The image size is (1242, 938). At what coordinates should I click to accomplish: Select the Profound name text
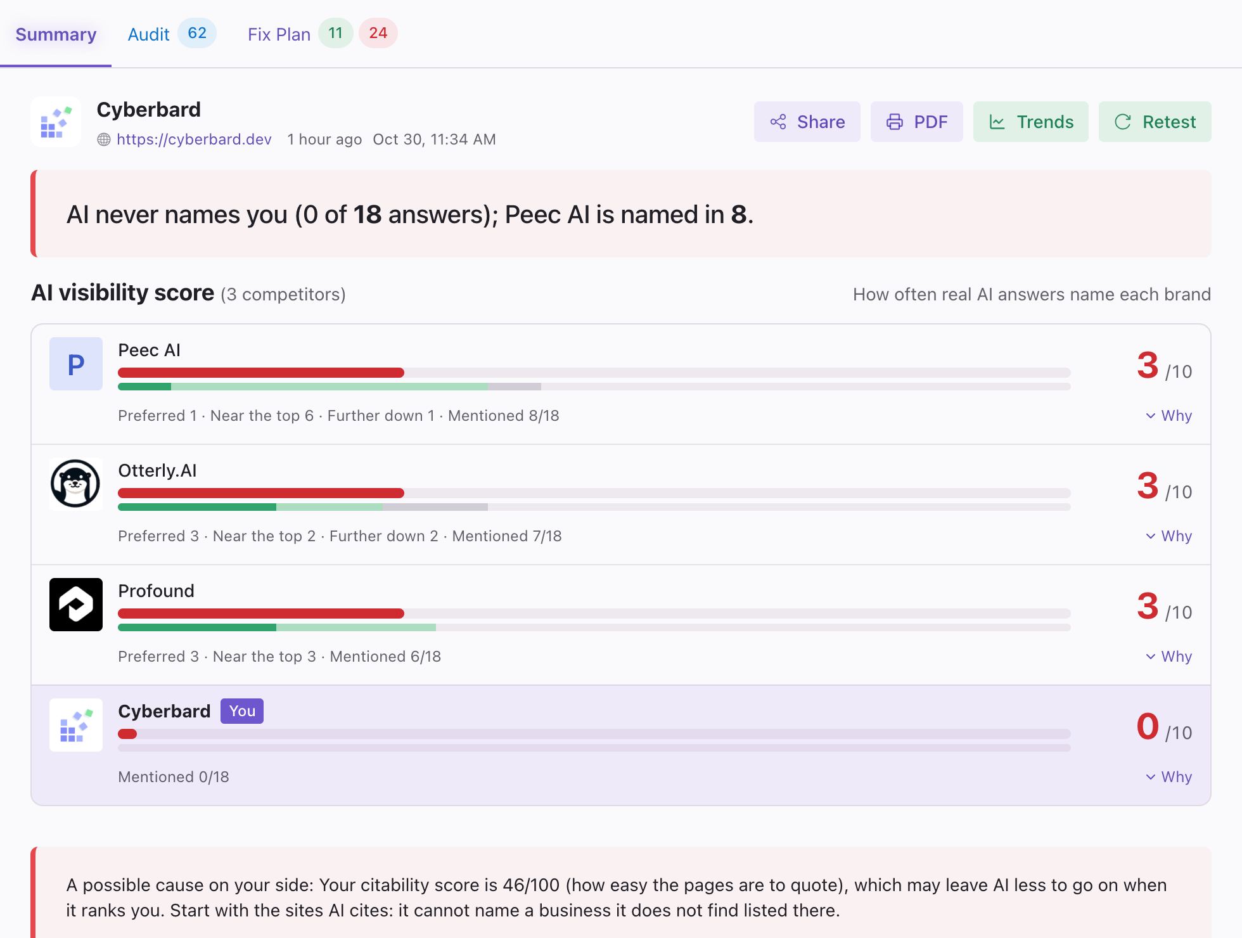point(157,591)
